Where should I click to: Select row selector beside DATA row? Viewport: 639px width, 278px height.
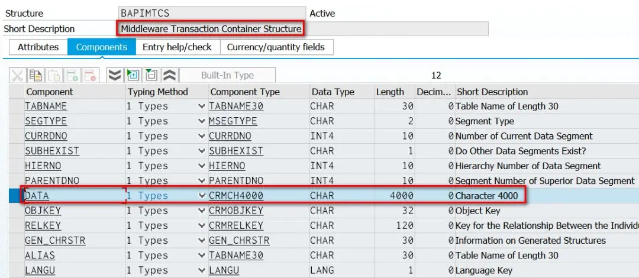tap(17, 196)
